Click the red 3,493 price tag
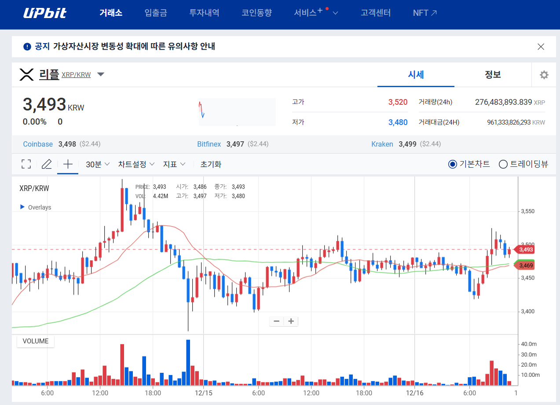Image resolution: width=560 pixels, height=405 pixels. pos(524,250)
